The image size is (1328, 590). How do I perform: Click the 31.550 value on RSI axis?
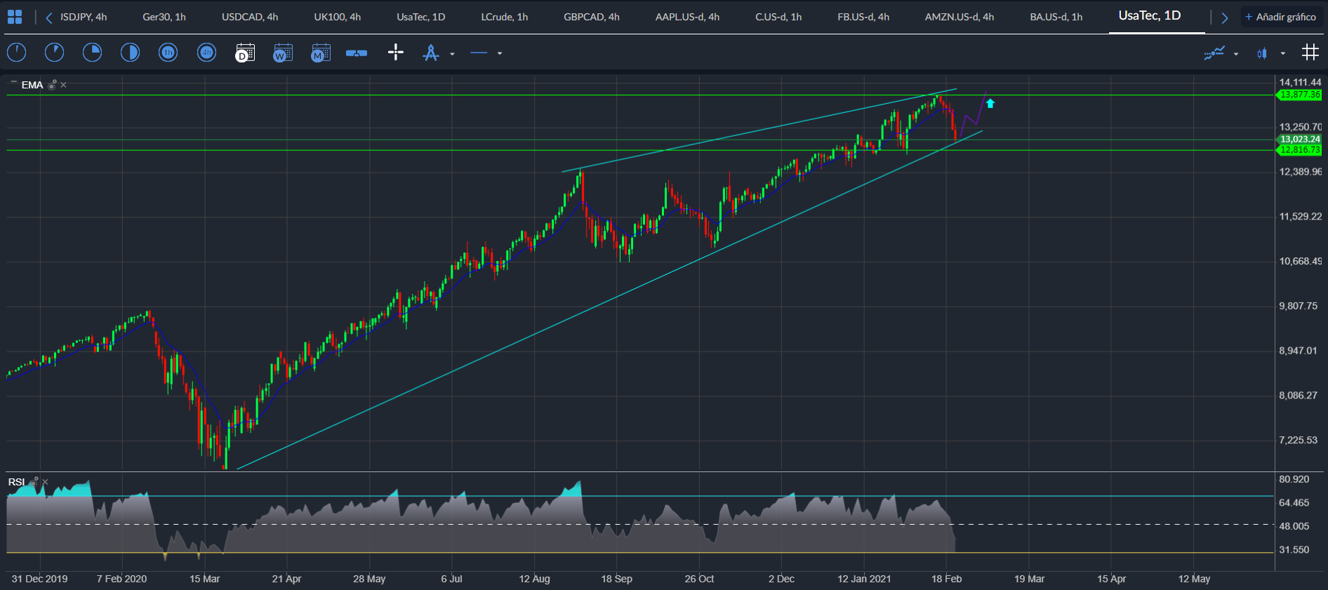point(1294,550)
